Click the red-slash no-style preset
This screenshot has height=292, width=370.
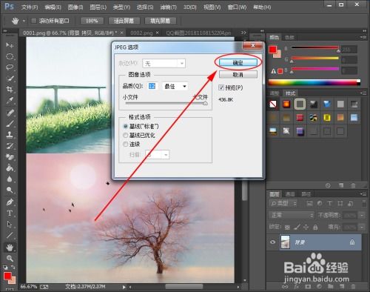pos(273,104)
